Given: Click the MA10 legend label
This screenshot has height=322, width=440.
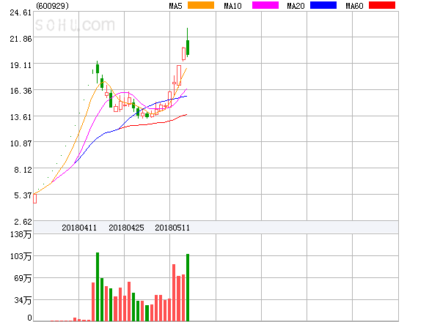Looking at the screenshot, I should click(232, 6).
